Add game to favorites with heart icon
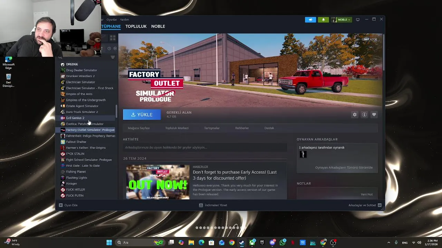Screen dimensions: 442x248 pos(374,115)
